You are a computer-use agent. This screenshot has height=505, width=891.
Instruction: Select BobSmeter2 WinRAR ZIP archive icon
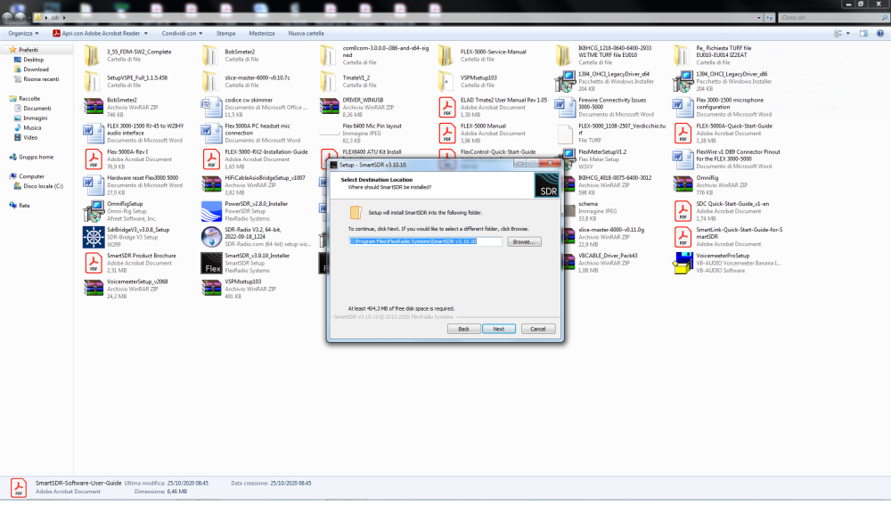click(x=94, y=107)
